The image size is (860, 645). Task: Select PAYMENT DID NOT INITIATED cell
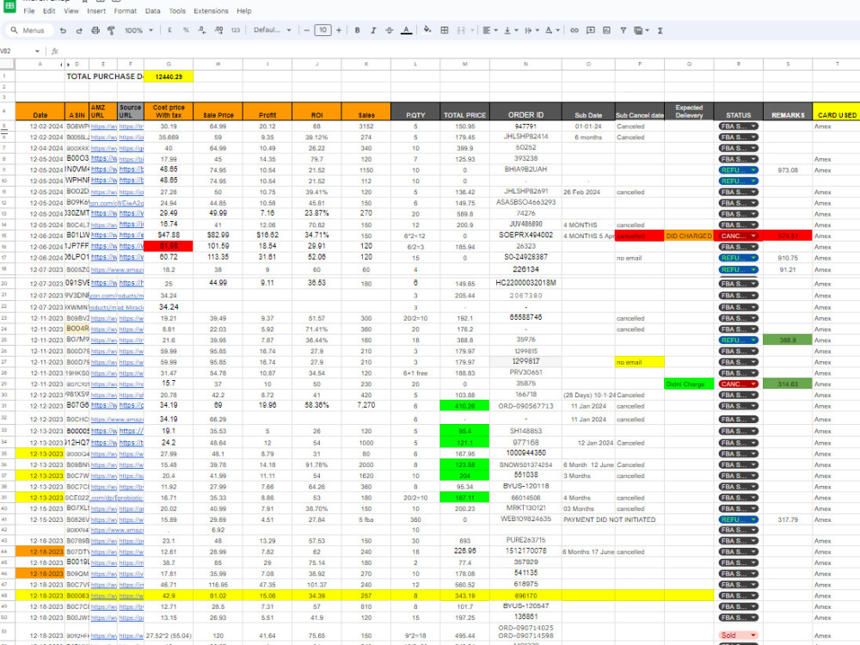(x=610, y=519)
